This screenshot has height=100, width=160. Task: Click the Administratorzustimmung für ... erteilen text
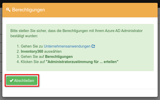[82, 62]
